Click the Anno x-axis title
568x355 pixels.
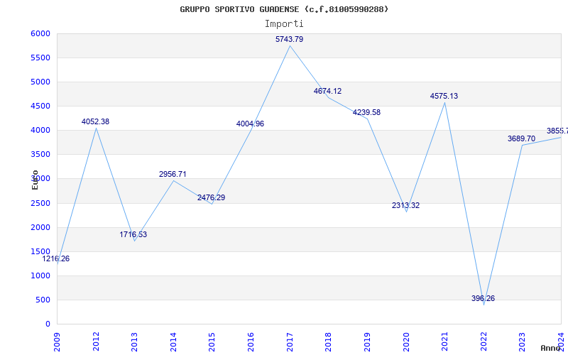tap(551, 348)
